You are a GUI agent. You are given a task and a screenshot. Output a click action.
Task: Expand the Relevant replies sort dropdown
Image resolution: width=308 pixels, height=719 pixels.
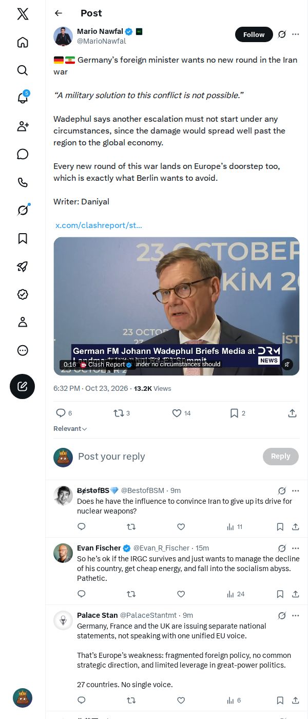pos(70,429)
